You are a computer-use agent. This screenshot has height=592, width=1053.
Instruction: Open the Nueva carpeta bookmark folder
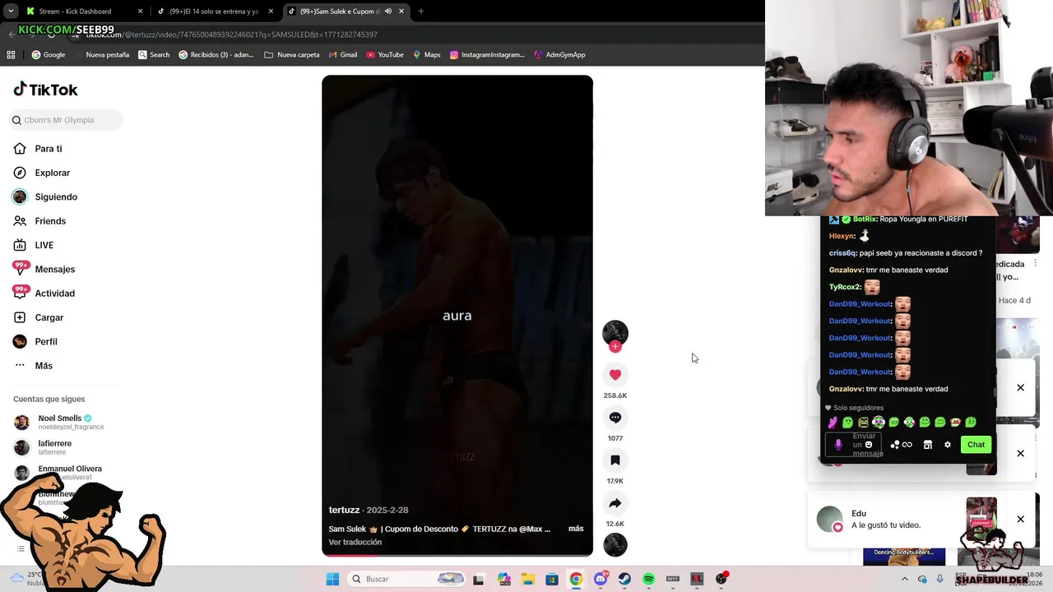tap(292, 55)
